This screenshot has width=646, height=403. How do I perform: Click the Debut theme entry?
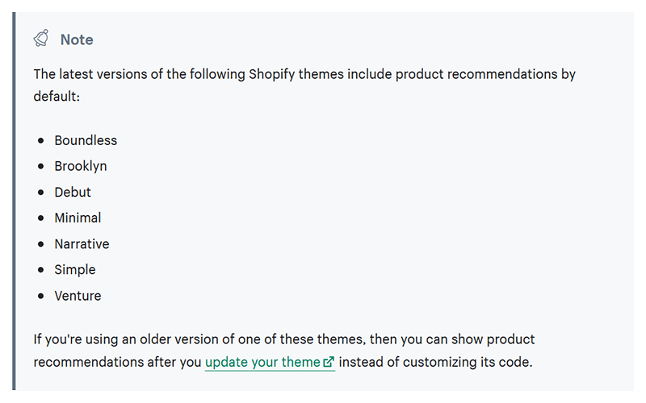point(73,192)
